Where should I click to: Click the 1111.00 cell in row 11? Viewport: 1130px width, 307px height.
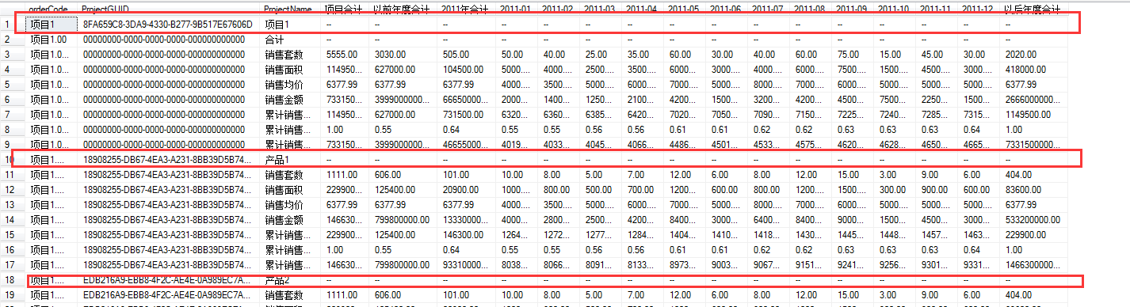point(342,175)
